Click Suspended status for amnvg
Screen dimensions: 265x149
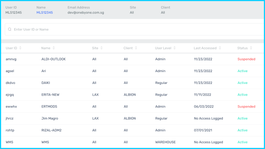(246, 59)
